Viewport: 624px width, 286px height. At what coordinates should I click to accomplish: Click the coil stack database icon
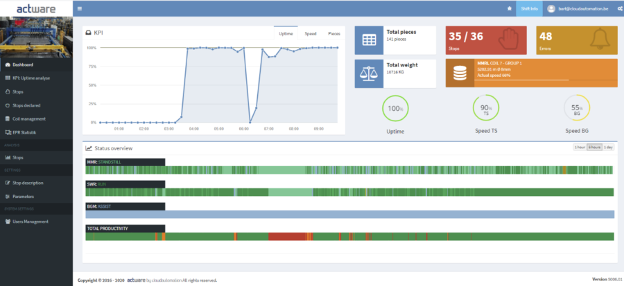point(459,73)
